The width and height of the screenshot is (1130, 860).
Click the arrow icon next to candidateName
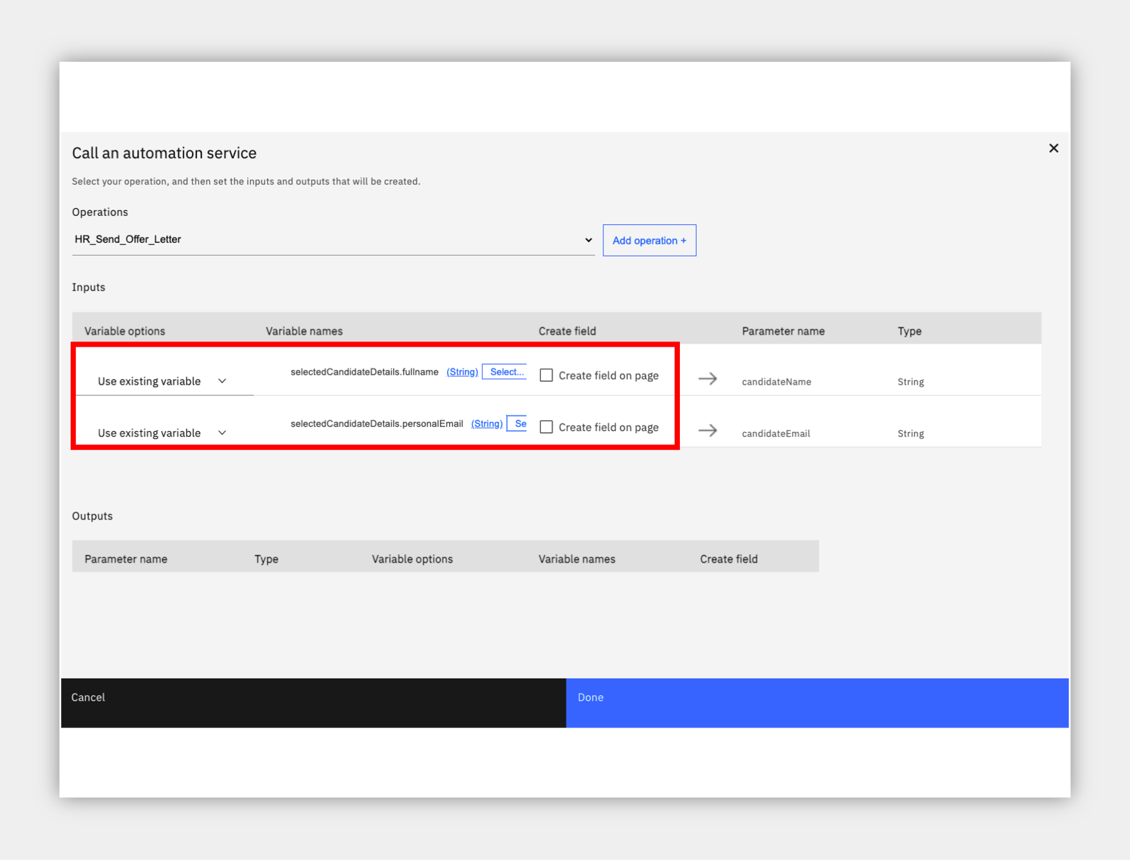click(x=708, y=379)
